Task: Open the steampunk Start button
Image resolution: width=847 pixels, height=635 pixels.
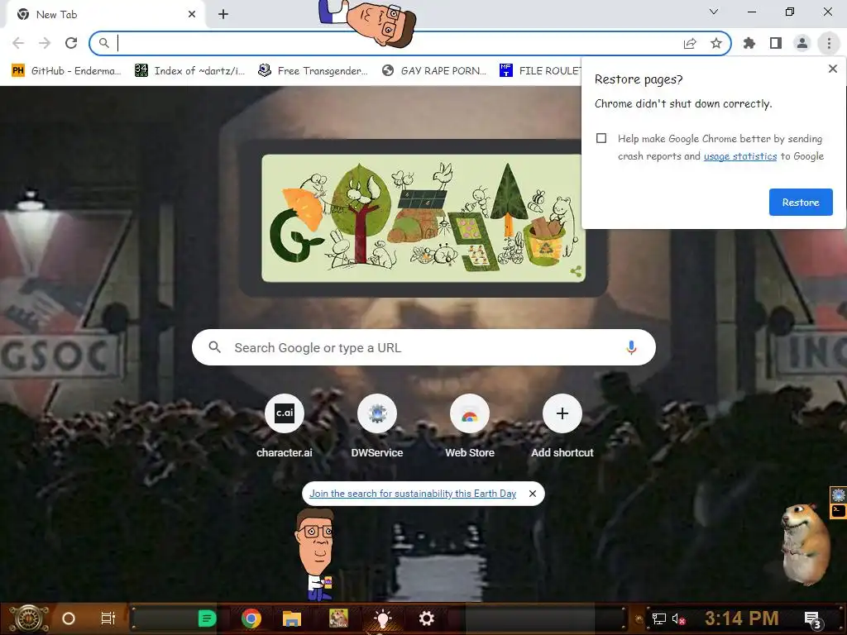Action: (28, 618)
